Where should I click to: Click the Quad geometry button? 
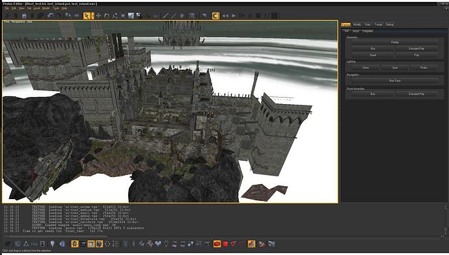pos(373,55)
